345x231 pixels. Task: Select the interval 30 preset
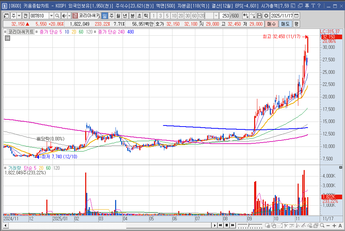(187, 16)
